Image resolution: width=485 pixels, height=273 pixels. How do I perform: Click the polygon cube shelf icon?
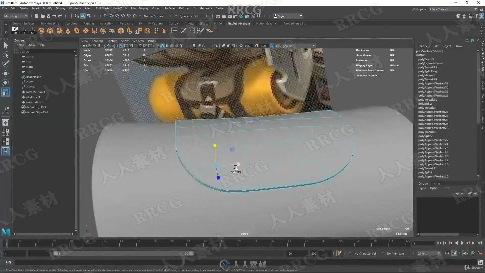pyautogui.click(x=50, y=31)
